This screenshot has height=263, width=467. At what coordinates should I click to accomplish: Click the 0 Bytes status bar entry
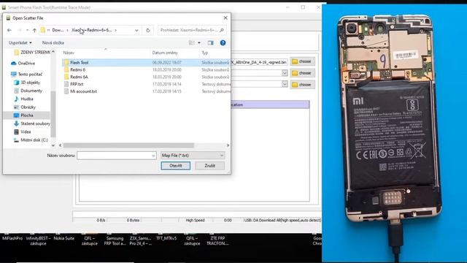pos(133,221)
